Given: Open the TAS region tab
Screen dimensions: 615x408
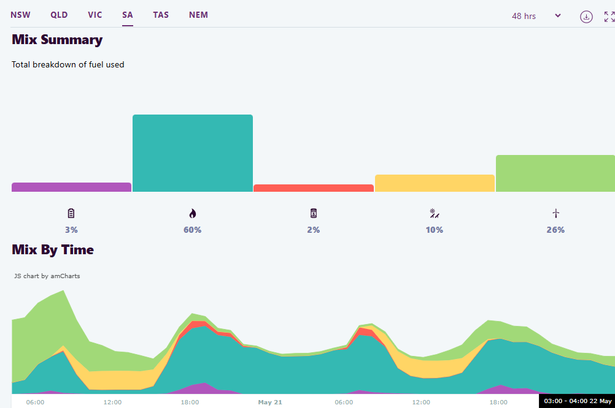Looking at the screenshot, I should coord(161,15).
